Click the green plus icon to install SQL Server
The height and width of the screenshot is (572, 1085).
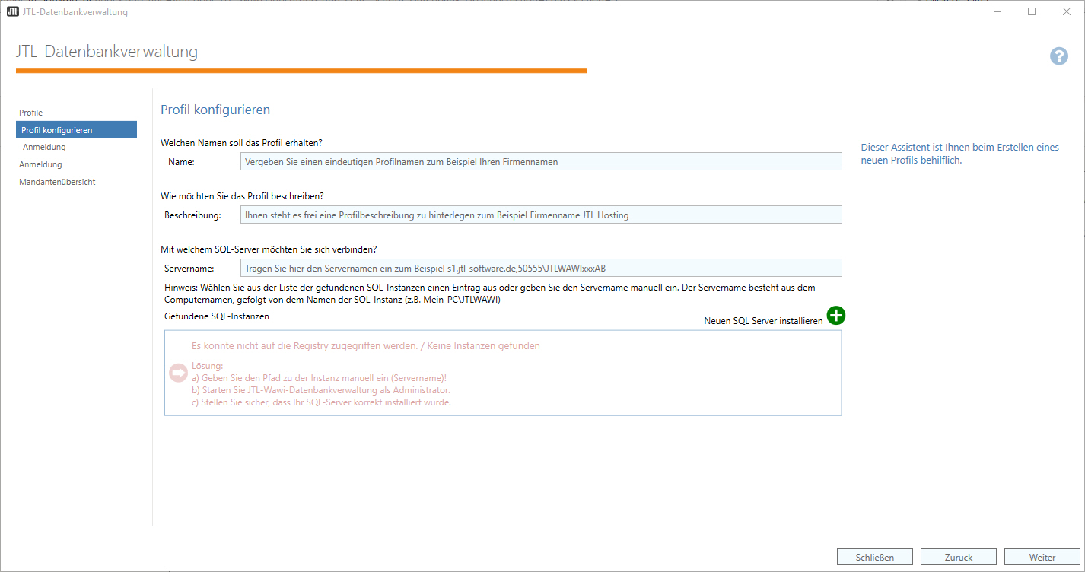(x=836, y=316)
